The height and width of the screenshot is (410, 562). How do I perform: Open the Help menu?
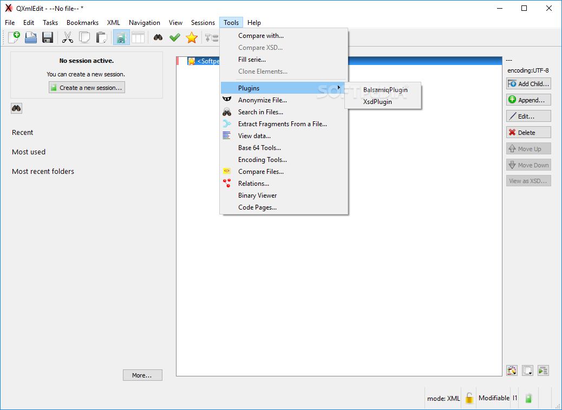[254, 23]
